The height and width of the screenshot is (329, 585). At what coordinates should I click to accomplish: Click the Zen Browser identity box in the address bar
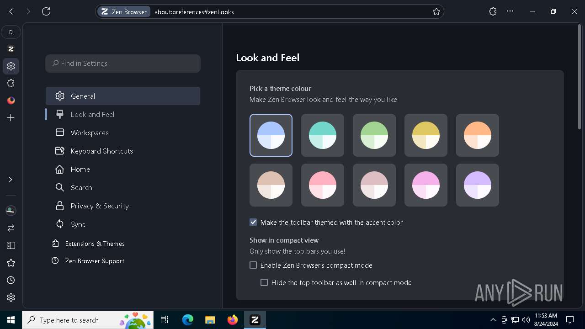[x=124, y=12]
